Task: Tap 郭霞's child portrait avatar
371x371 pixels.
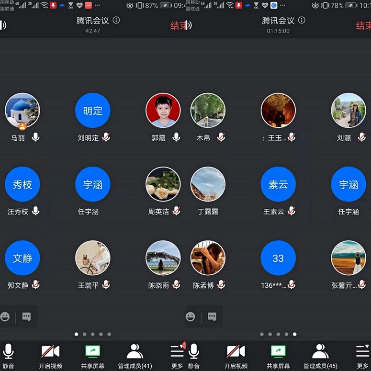Action: (163, 111)
